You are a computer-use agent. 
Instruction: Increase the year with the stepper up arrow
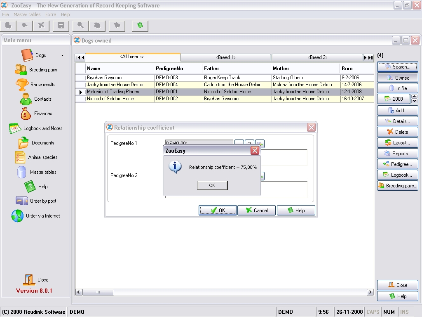(x=415, y=97)
